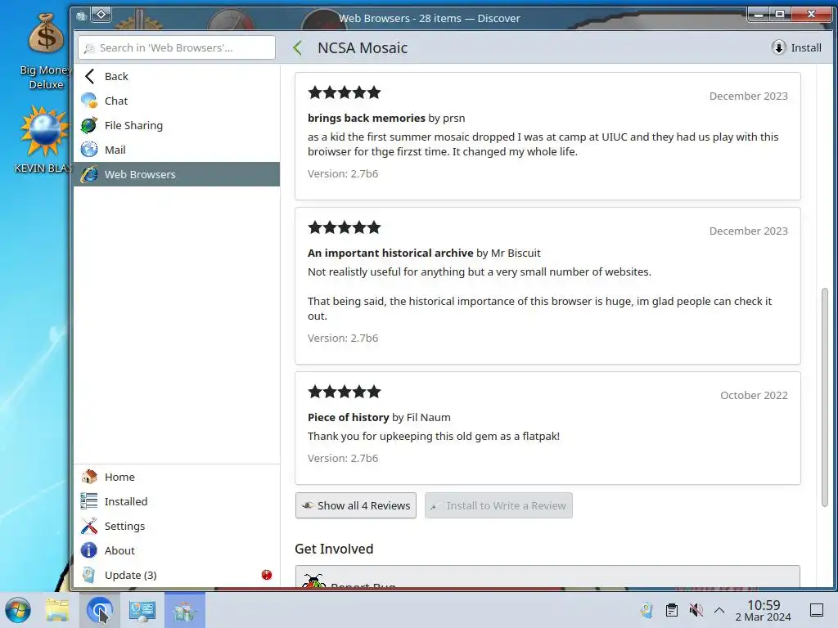The width and height of the screenshot is (838, 628).
Task: Click the Install download icon
Action: [779, 47]
